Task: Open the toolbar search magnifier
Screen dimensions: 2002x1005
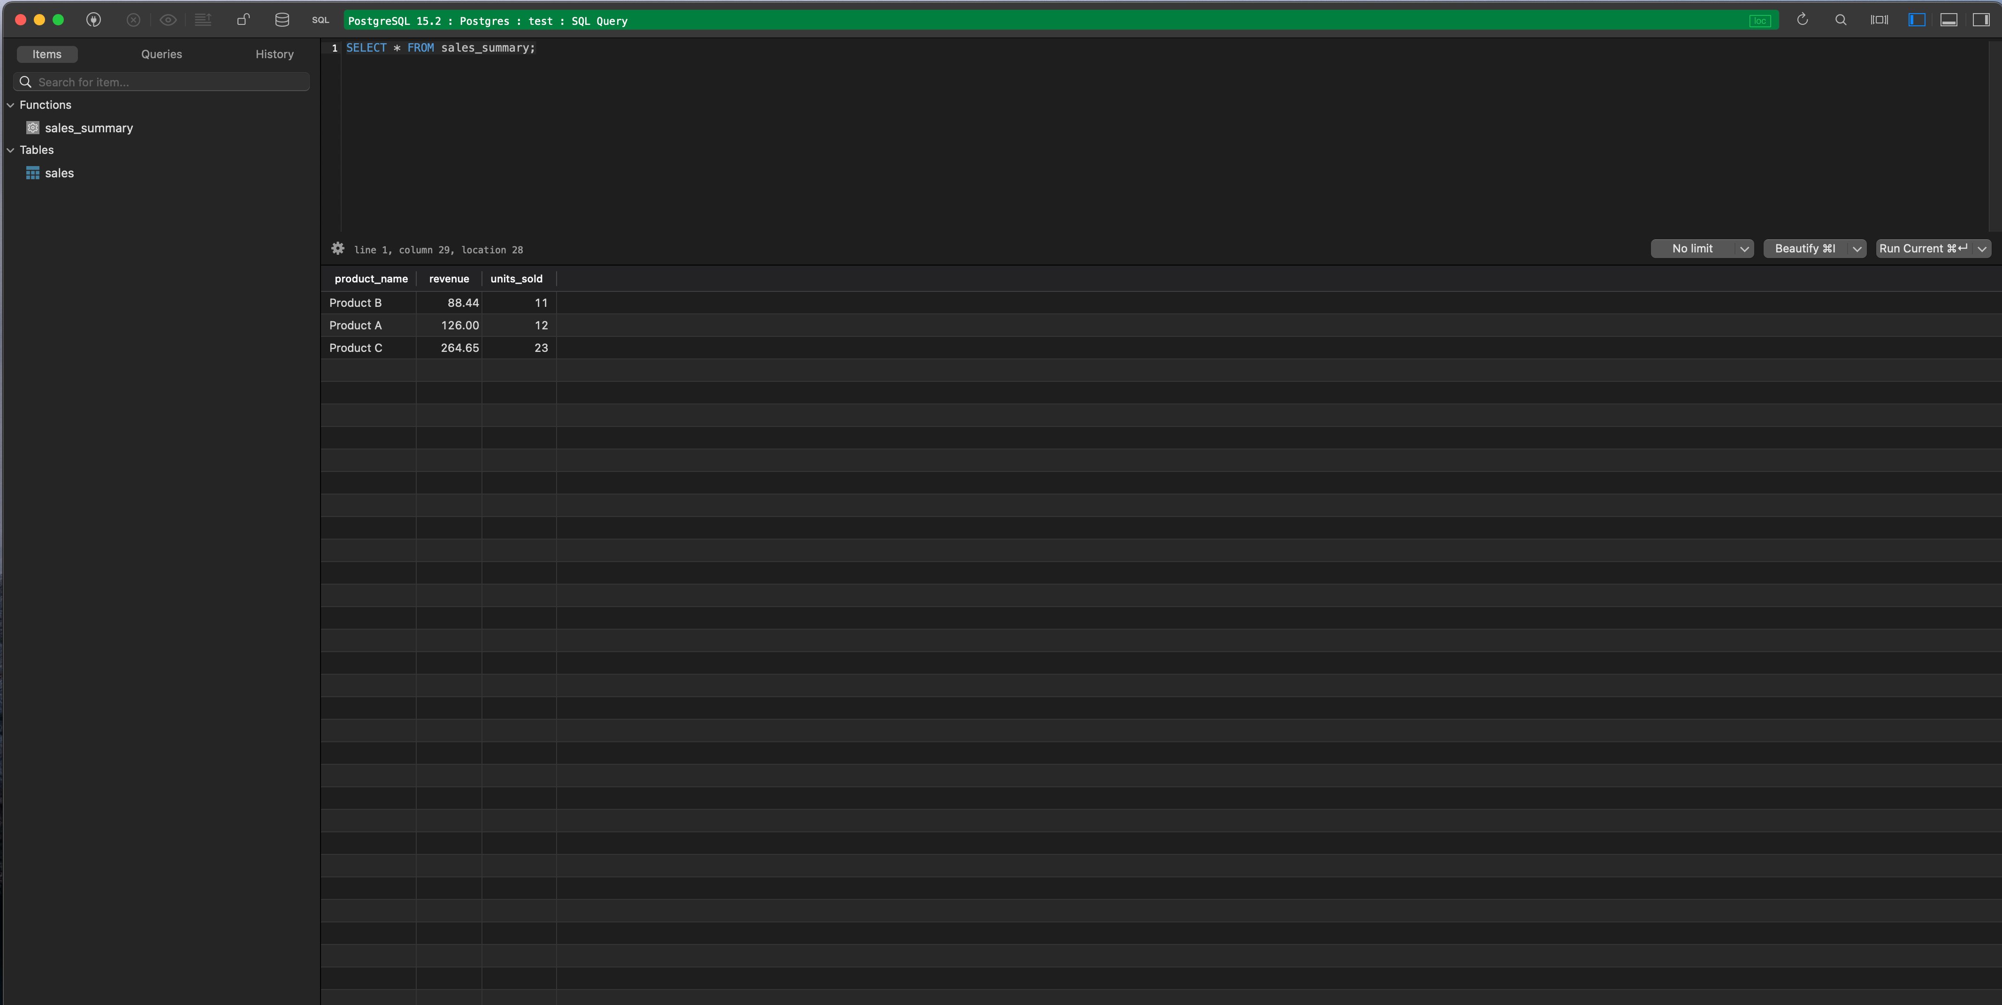Action: [x=1841, y=20]
